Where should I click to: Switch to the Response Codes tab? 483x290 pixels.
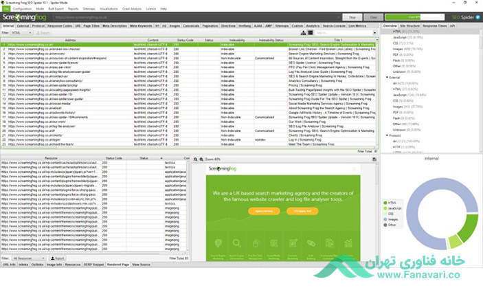click(x=60, y=26)
